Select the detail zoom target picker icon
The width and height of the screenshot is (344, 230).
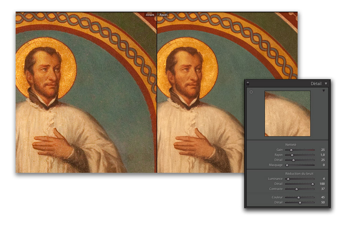click(251, 92)
